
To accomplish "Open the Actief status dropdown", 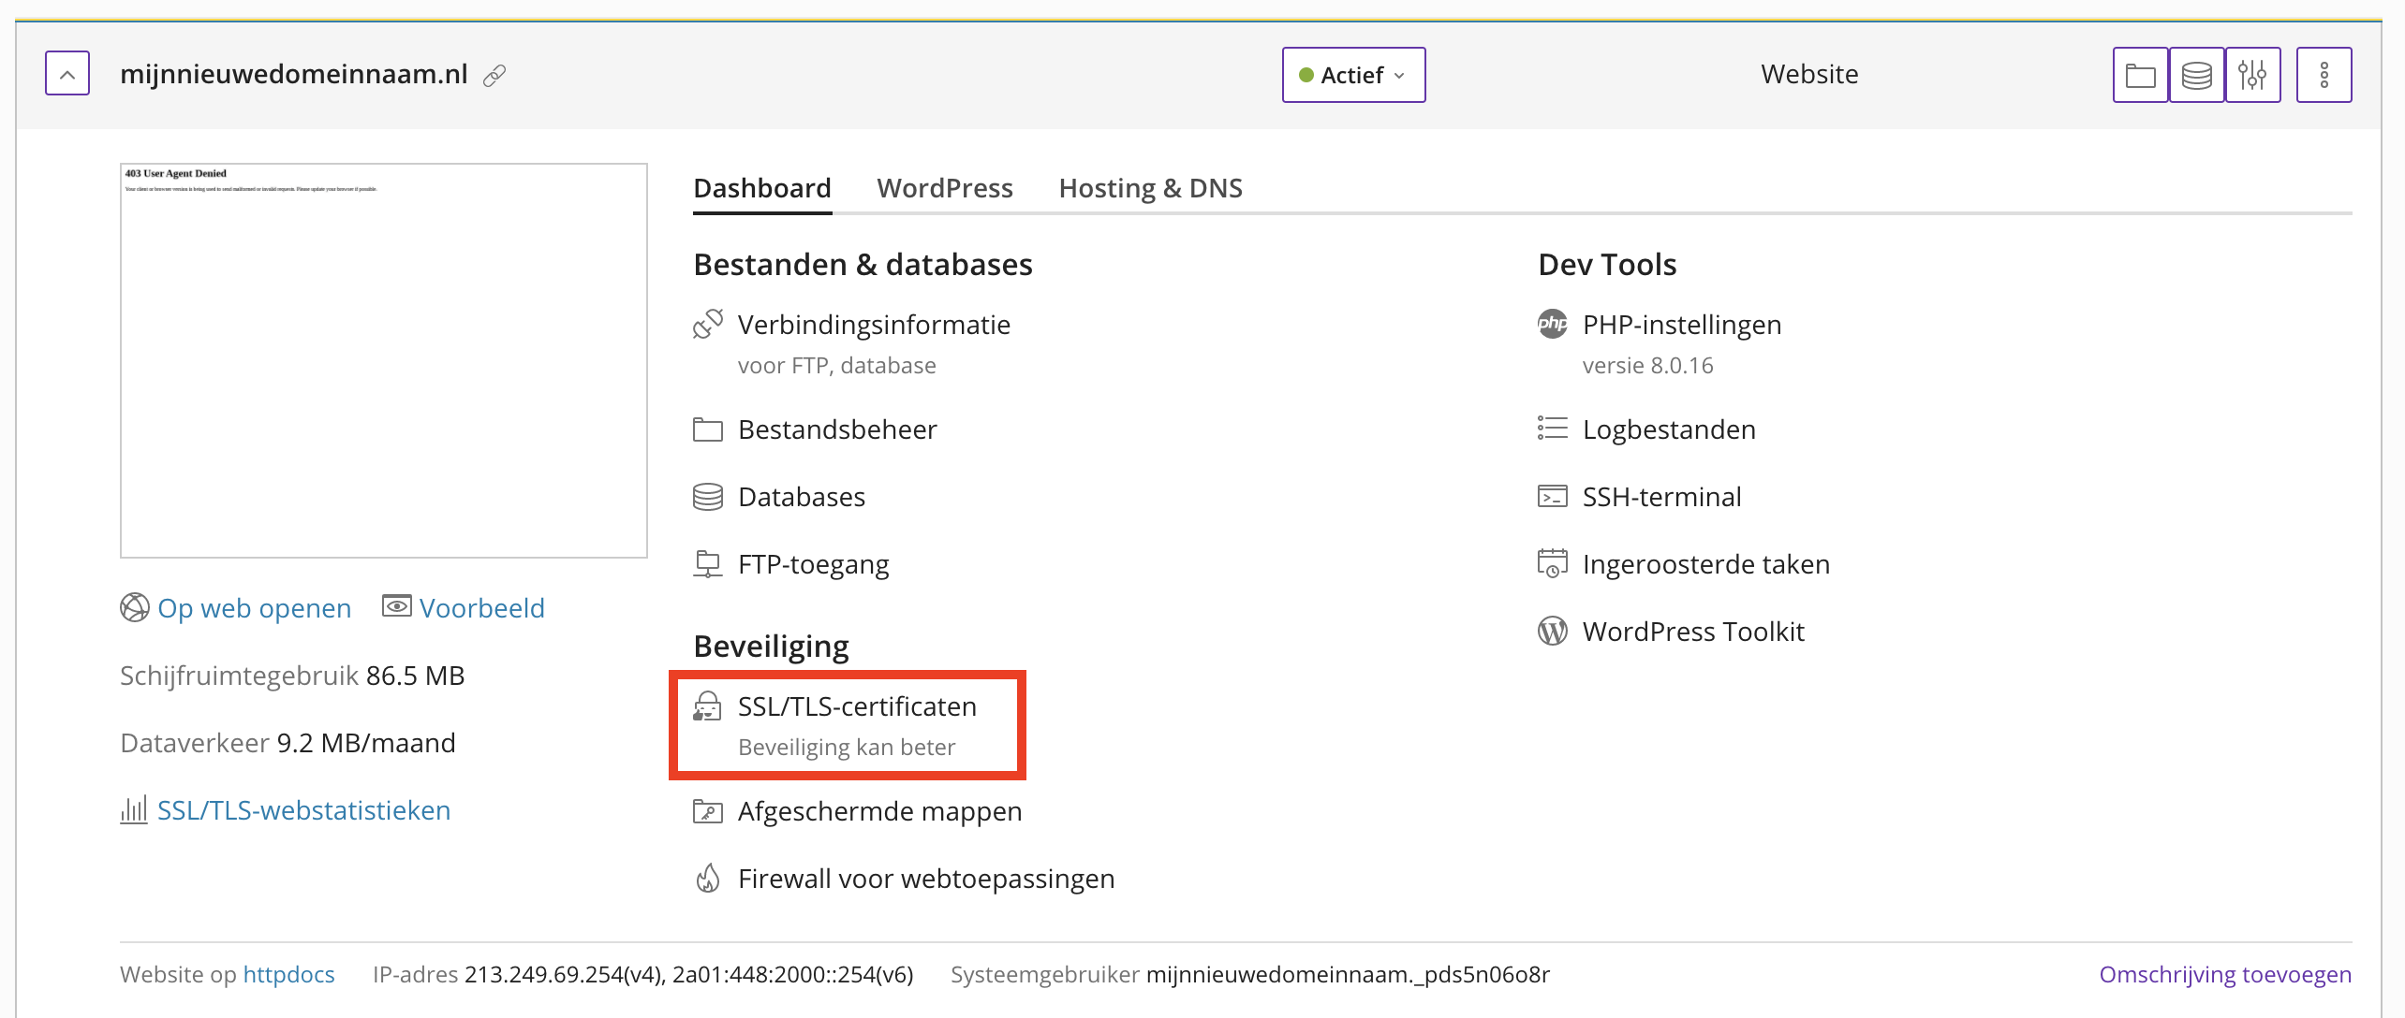I will 1353,75.
